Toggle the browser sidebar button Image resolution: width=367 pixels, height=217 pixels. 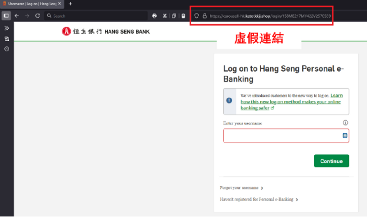click(x=6, y=16)
